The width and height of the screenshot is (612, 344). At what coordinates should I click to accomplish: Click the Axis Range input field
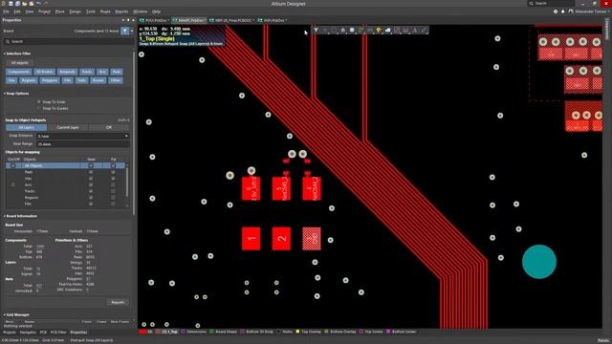[x=83, y=144]
